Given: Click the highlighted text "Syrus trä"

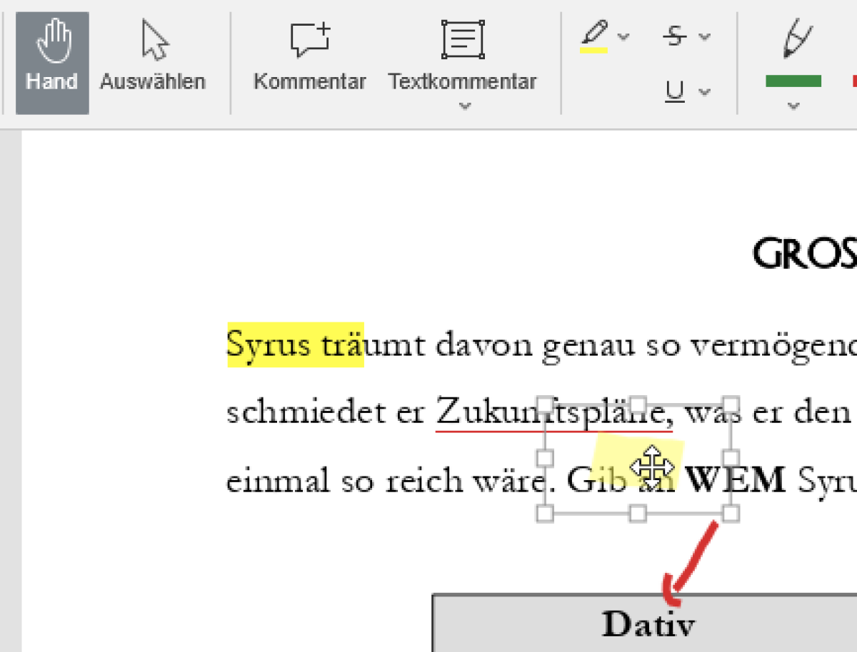Looking at the screenshot, I should (x=294, y=346).
